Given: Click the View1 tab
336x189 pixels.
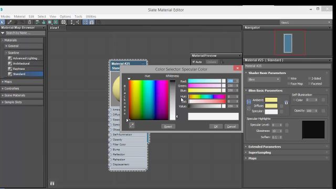Looking at the screenshot, I should tap(55, 28).
